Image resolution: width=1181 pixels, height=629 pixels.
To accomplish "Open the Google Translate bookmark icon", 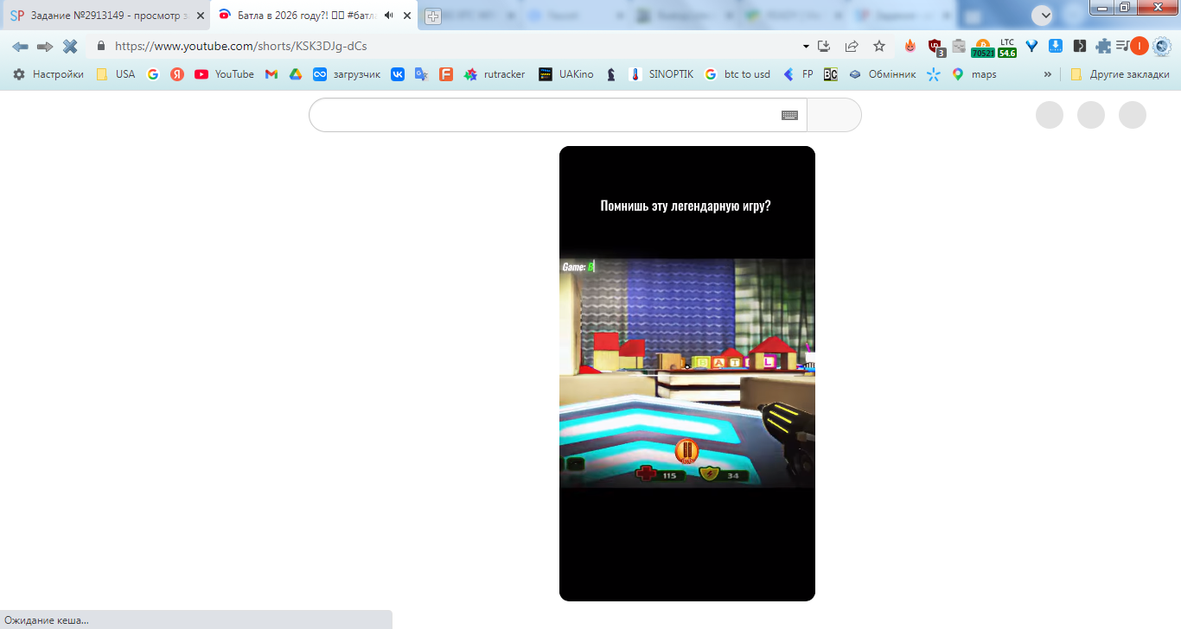I will pos(422,74).
